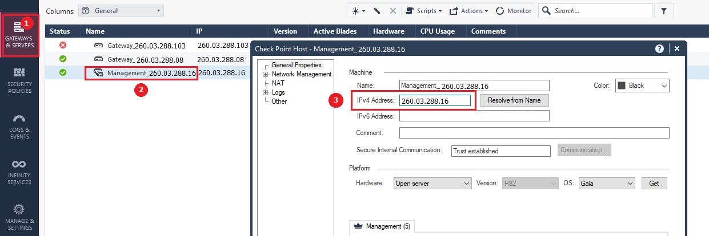
Task: Sort by the Version column header
Action: (288, 31)
